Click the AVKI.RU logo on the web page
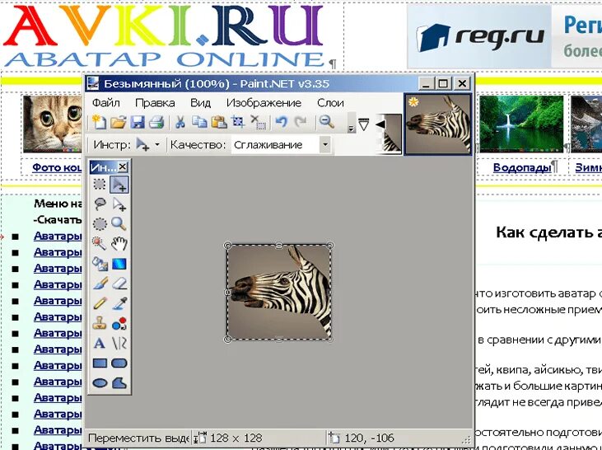This screenshot has height=450, width=602. coord(163,35)
